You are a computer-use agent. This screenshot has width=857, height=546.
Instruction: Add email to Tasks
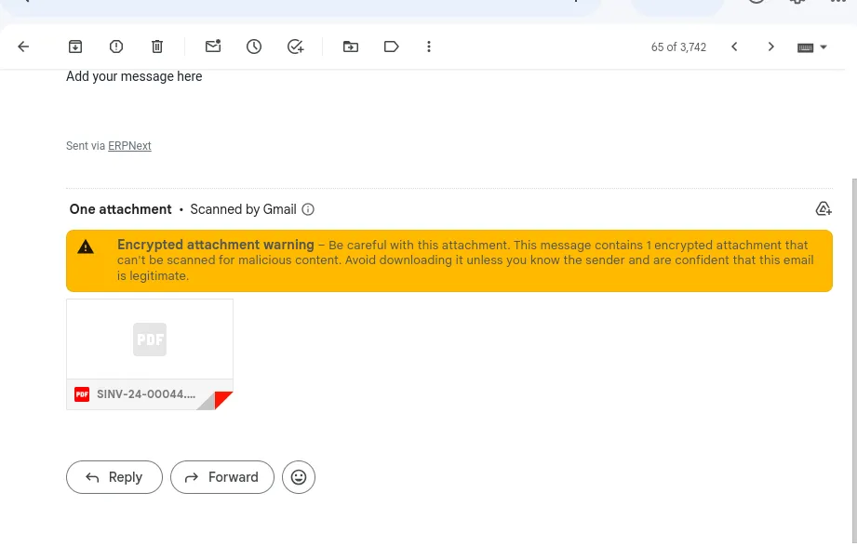(295, 47)
